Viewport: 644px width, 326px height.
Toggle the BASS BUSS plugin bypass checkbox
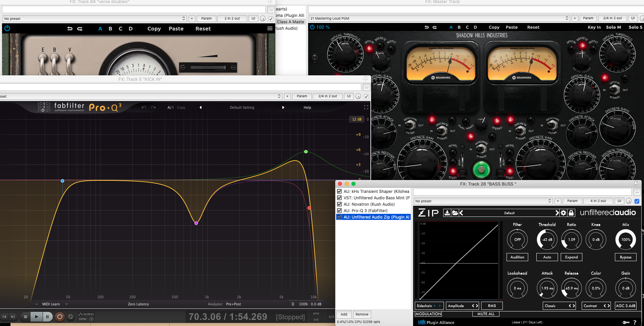click(637, 201)
